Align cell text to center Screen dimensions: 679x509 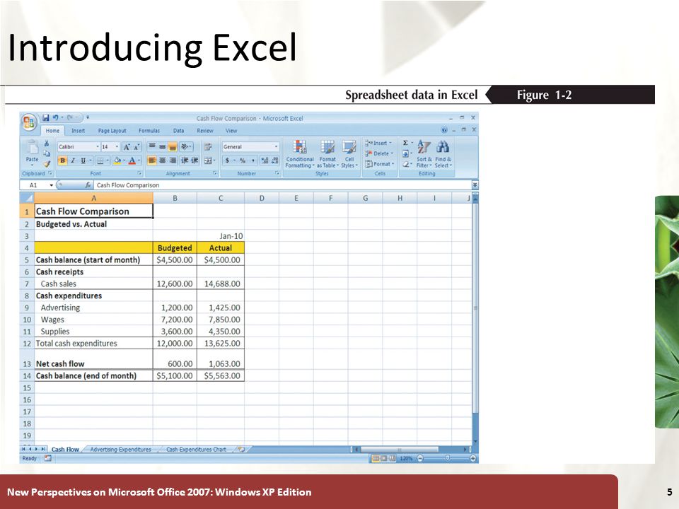click(x=162, y=160)
